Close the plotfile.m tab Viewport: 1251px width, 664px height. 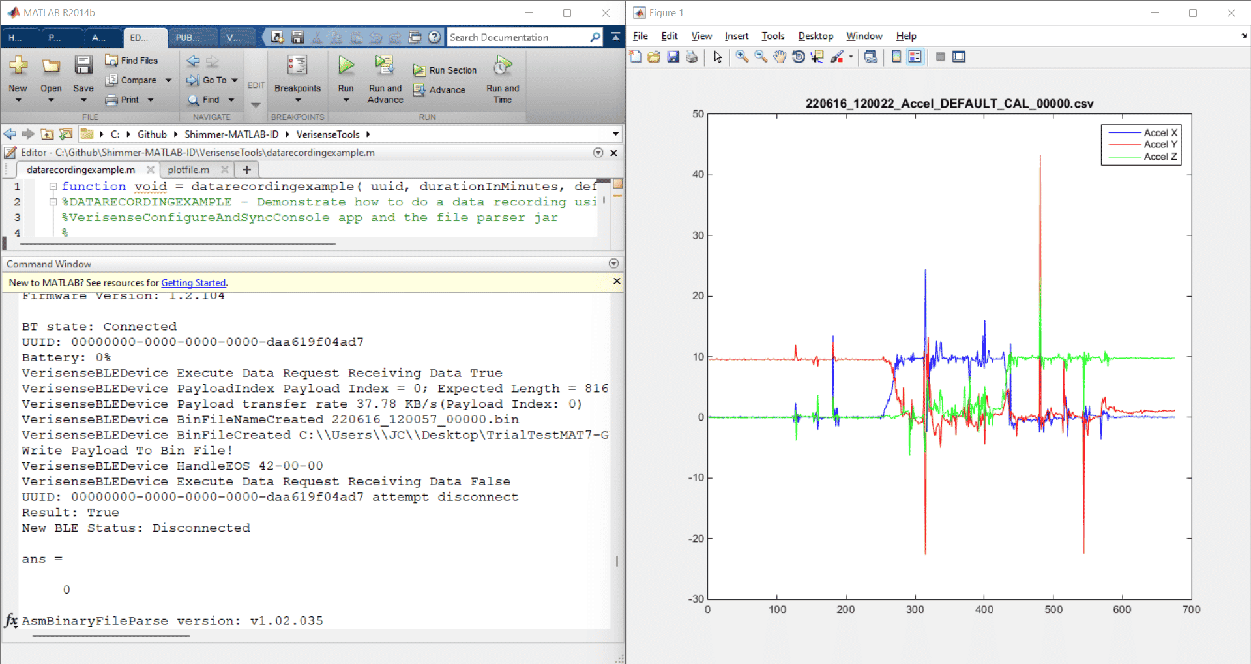(224, 170)
